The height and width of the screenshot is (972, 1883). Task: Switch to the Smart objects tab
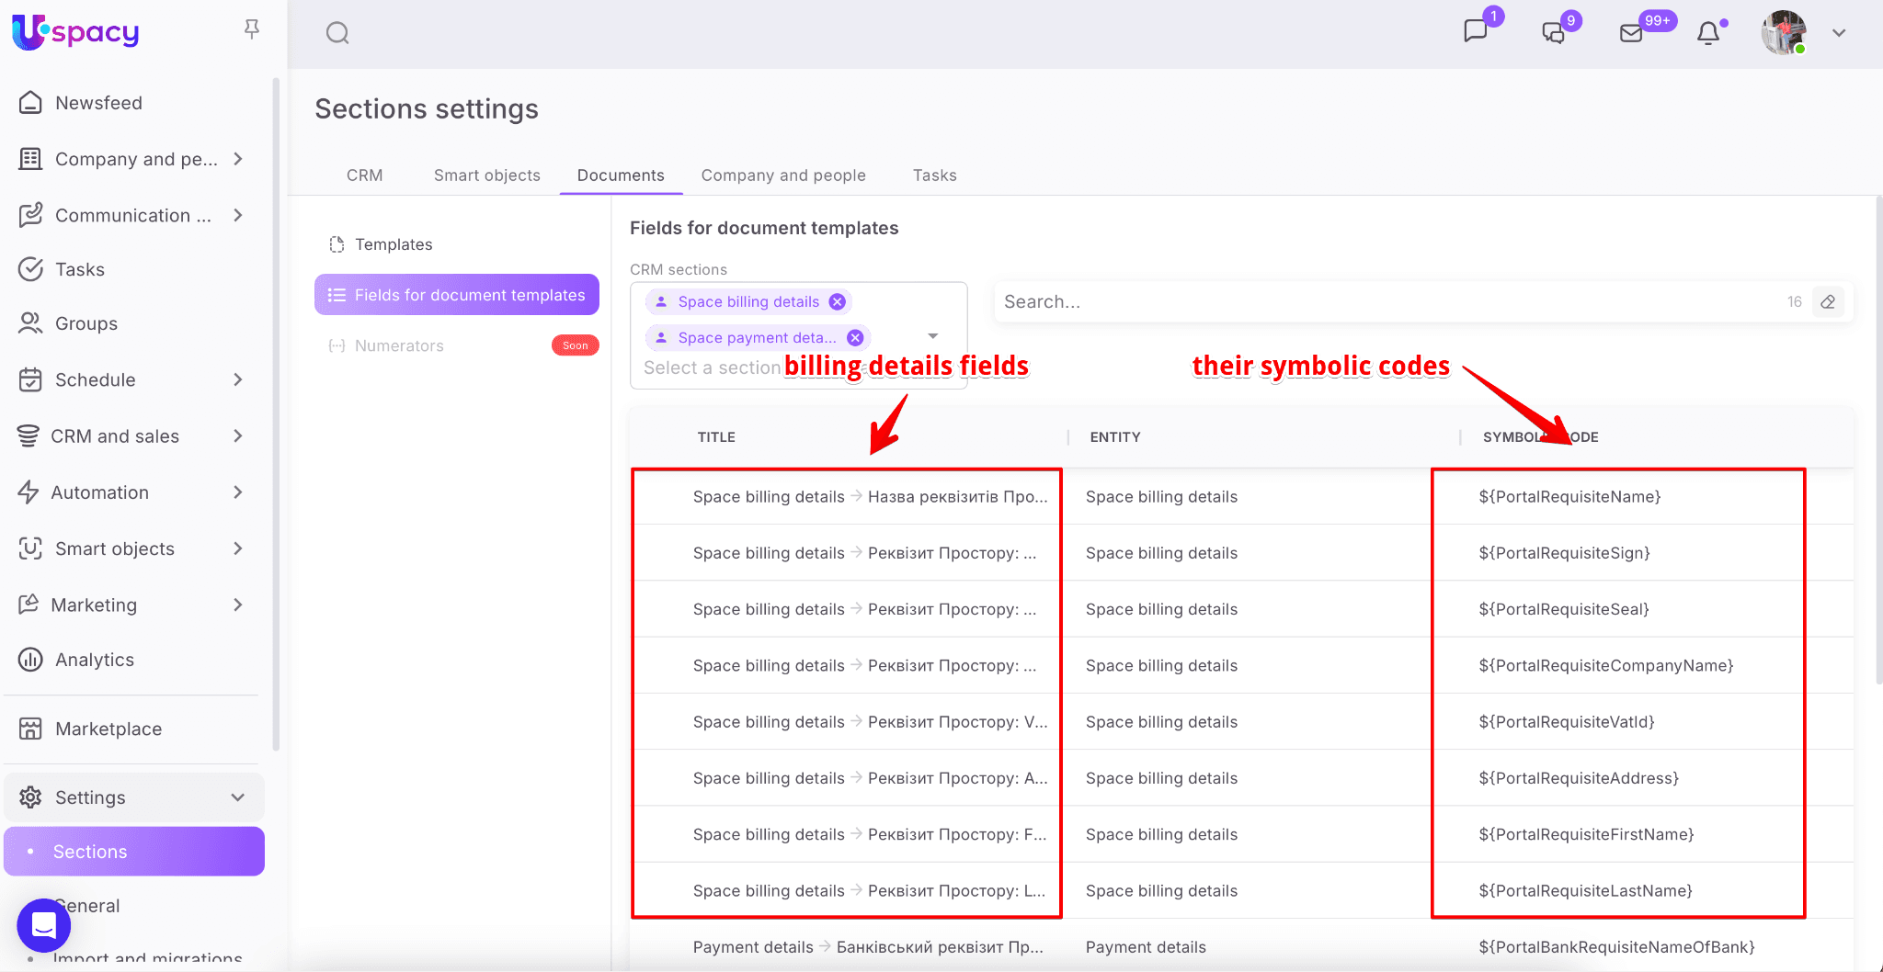tap(486, 175)
